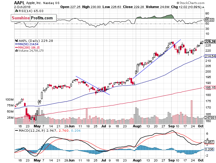Click the RSI indicator icon beside RSI(14)
Viewport: 216px width, 163px height.
point(16,11)
